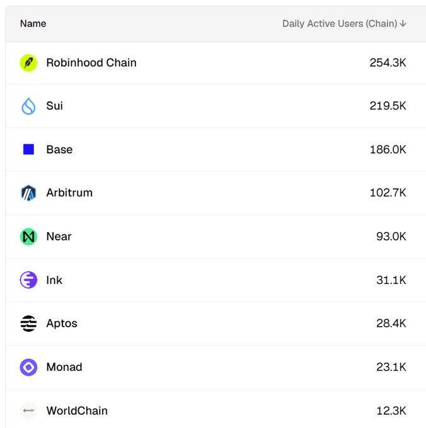Click the 254.3K value for Robinhood Chain

388,63
